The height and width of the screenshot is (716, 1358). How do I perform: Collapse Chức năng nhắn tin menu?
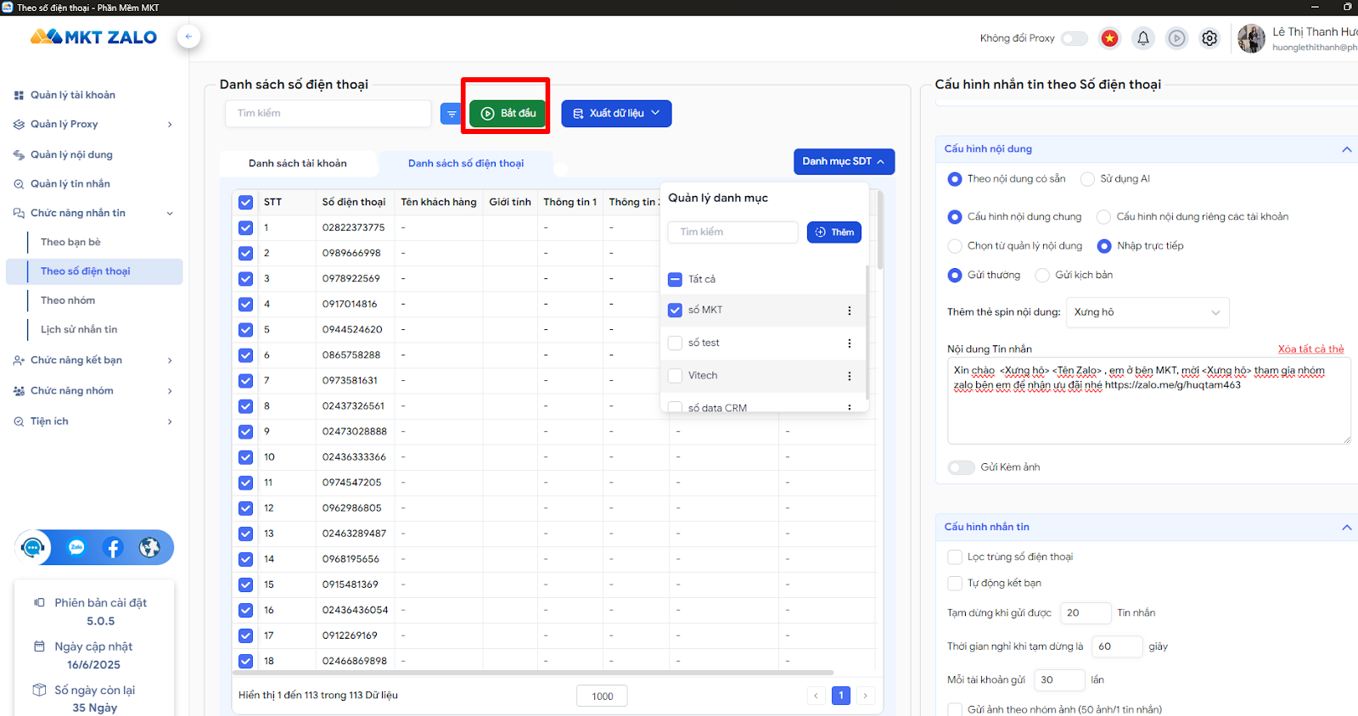click(x=93, y=213)
